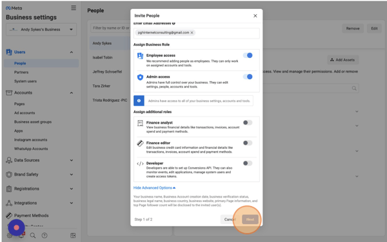
Task: Enable the Developer role toggle
Action: coord(248,163)
